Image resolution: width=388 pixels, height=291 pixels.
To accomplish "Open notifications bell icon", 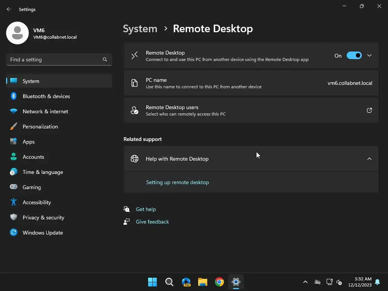I will [378, 282].
